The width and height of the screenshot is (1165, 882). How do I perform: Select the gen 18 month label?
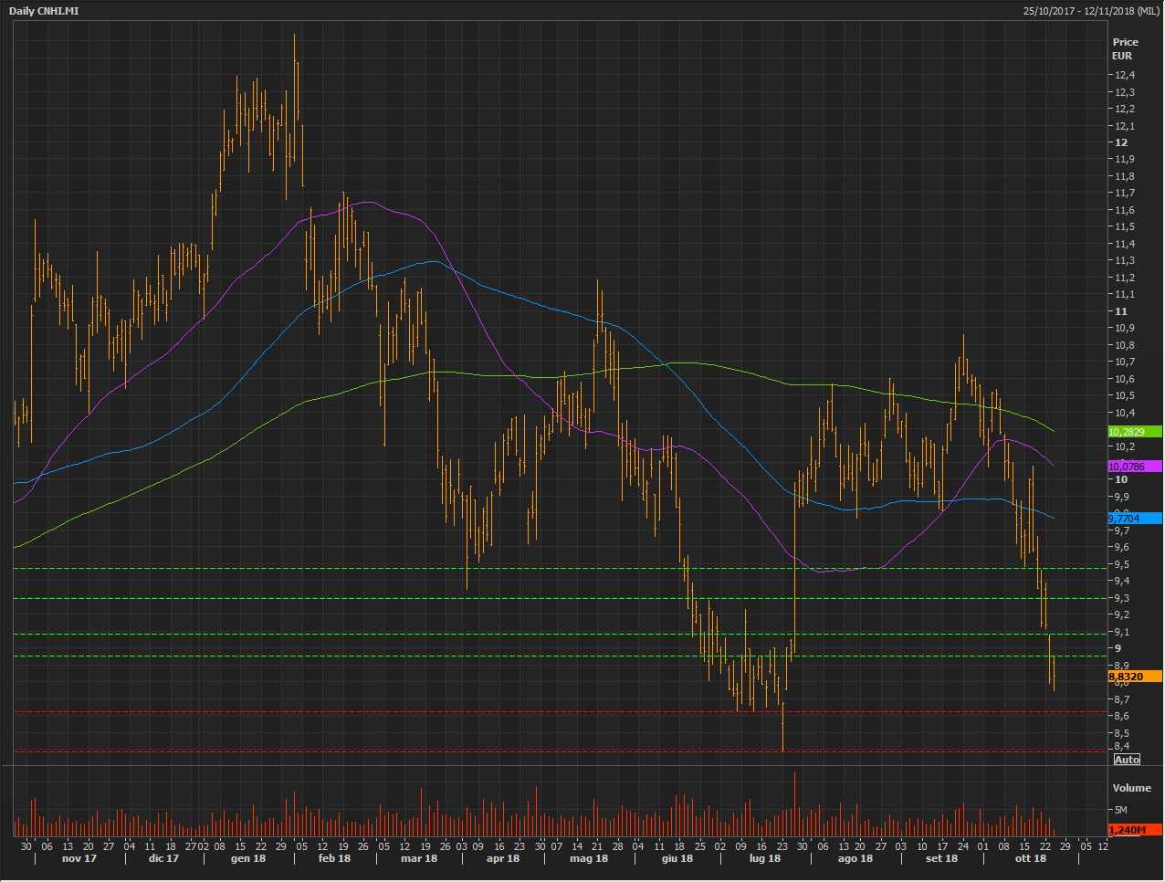(248, 858)
